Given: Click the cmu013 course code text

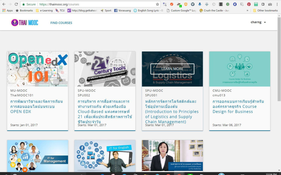Looking at the screenshot, I should pos(219,95).
